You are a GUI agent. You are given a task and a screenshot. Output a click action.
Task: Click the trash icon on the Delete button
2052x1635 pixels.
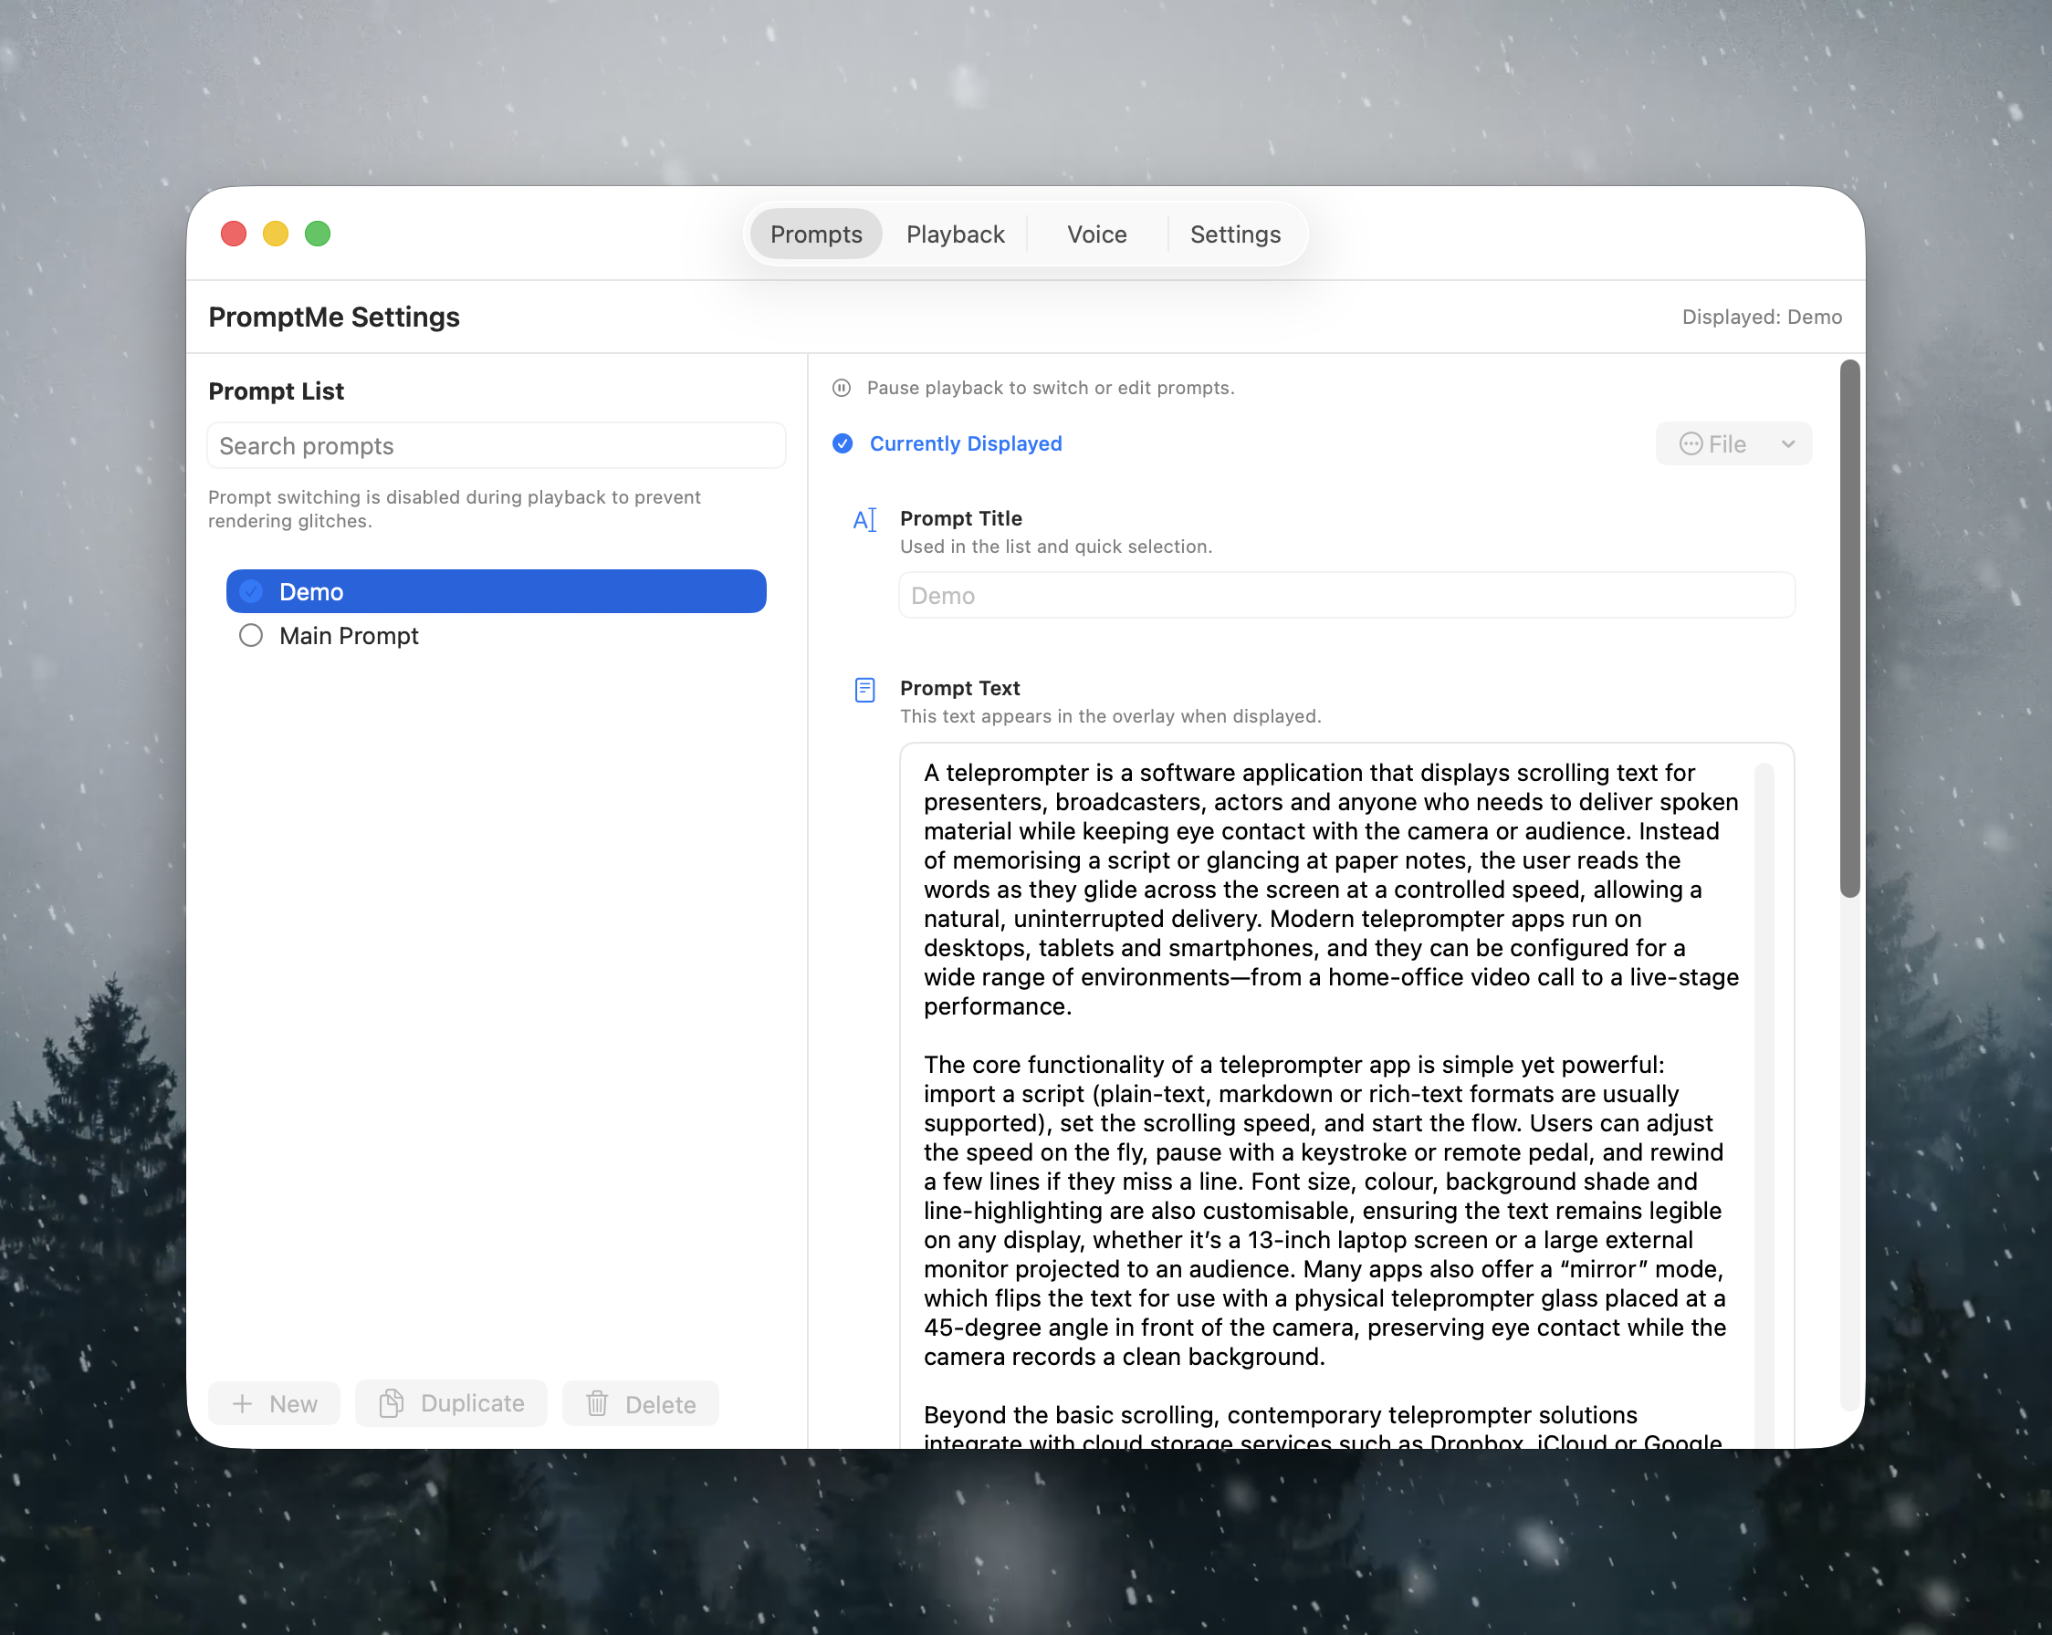pos(598,1403)
